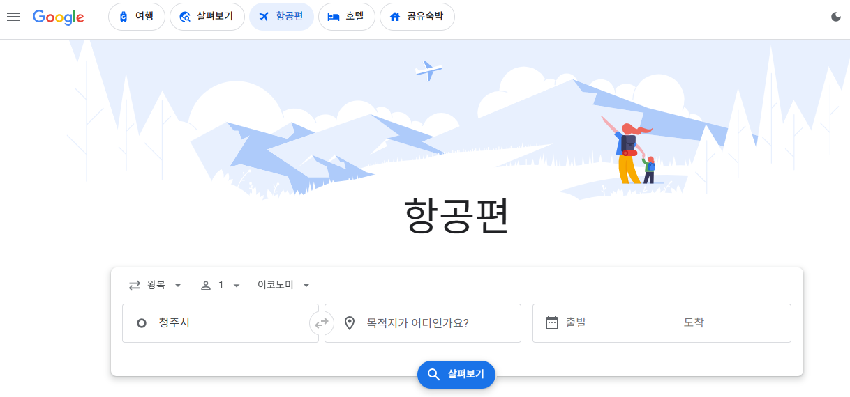Click the 목적지가 어디인가요? destination field
The width and height of the screenshot is (850, 397).
423,323
